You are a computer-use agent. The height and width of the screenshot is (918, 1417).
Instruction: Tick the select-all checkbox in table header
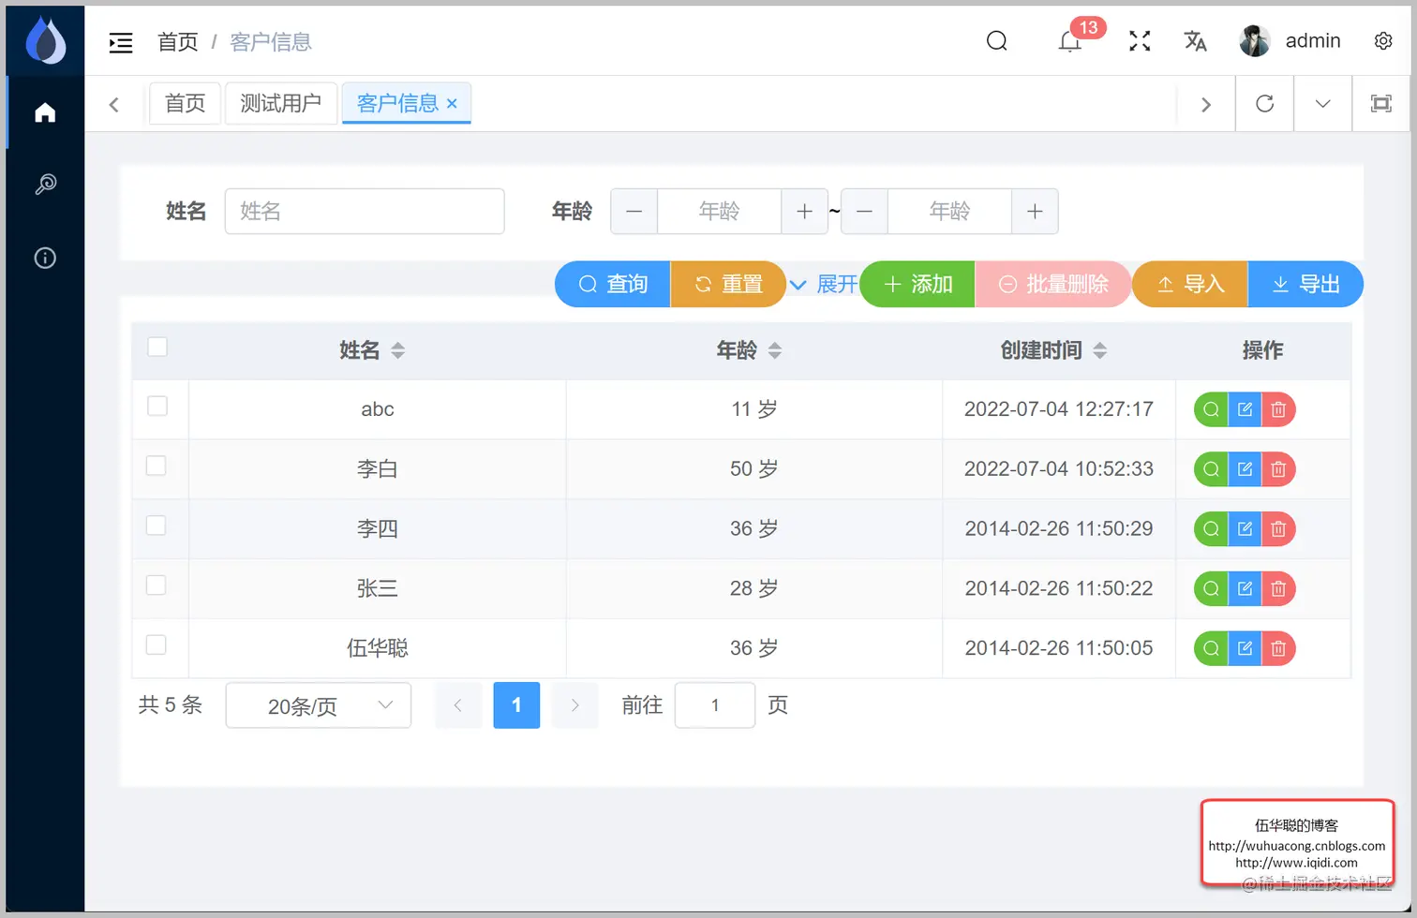157,347
